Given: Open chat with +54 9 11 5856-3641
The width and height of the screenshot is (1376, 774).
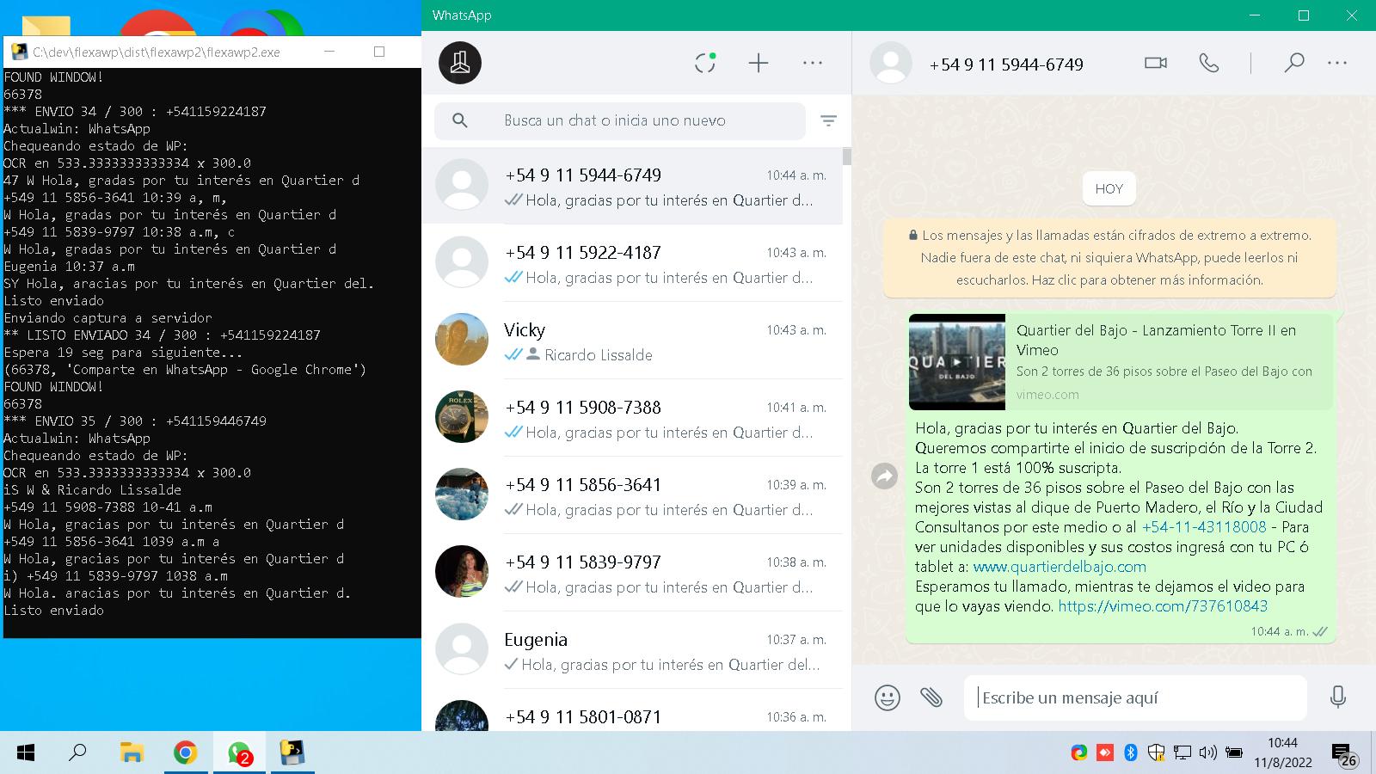Looking at the screenshot, I should click(632, 495).
